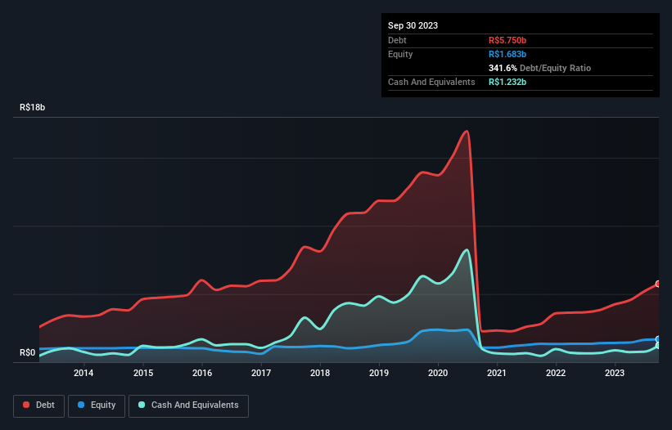Screen dimensions: 672x430
Task: Click the R$1.232b cash value
Action: coord(507,82)
